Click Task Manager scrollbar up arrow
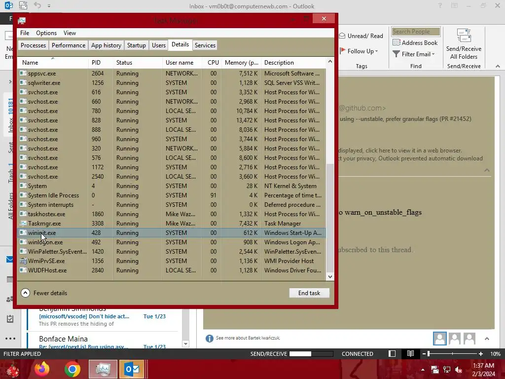The width and height of the screenshot is (505, 379). coord(330,61)
